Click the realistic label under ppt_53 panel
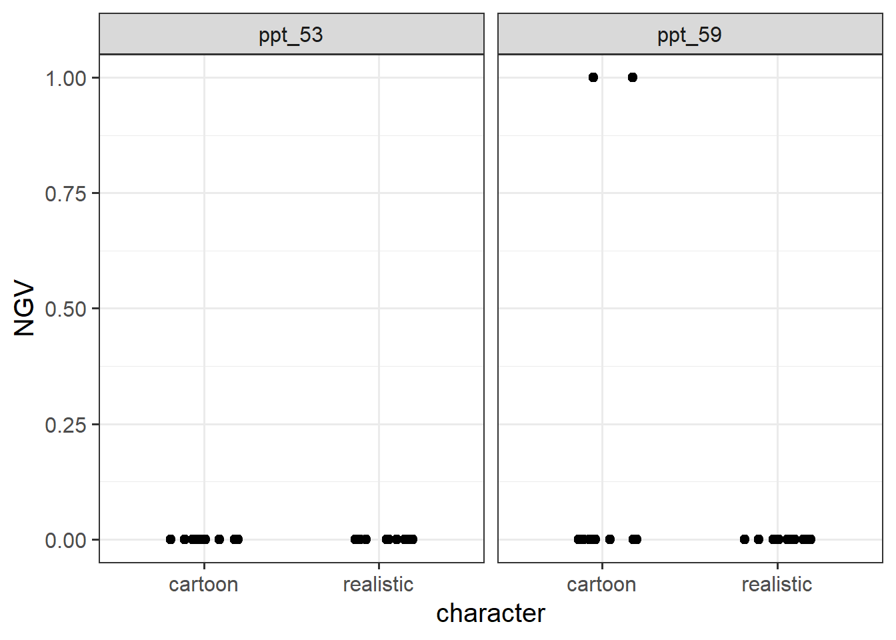 378,585
